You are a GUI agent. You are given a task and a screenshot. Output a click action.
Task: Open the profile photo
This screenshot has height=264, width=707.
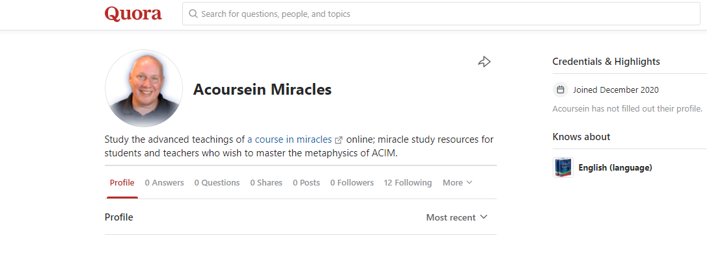point(143,89)
